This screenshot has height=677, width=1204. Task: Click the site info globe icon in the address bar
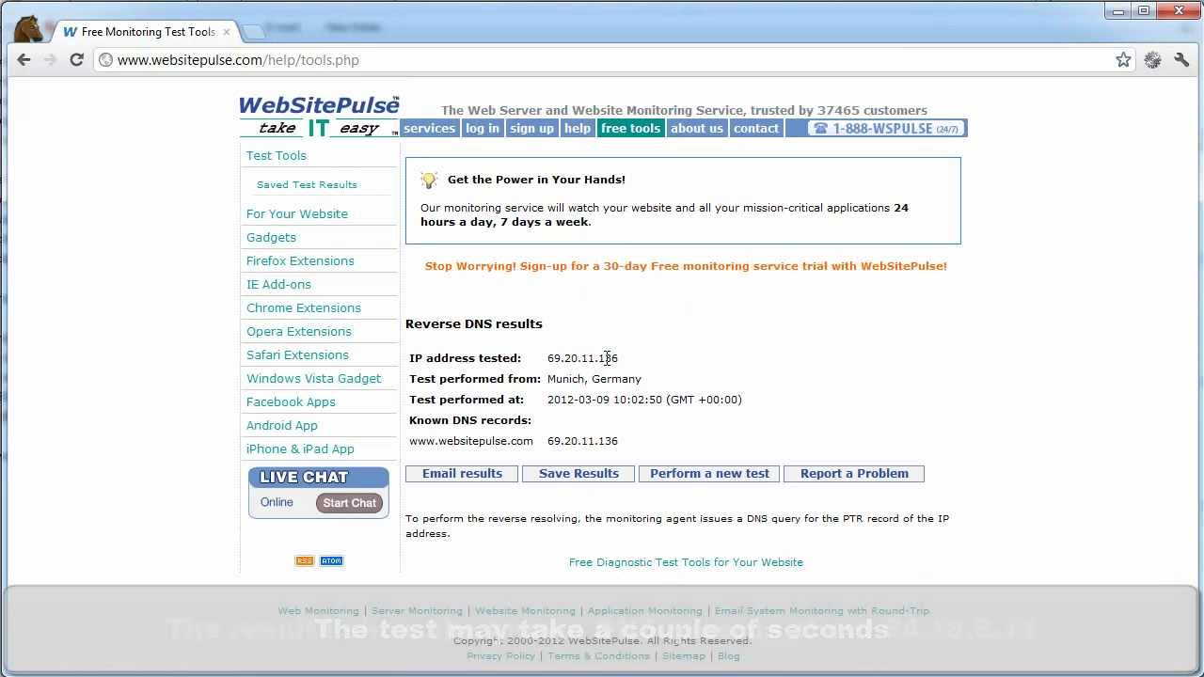106,60
